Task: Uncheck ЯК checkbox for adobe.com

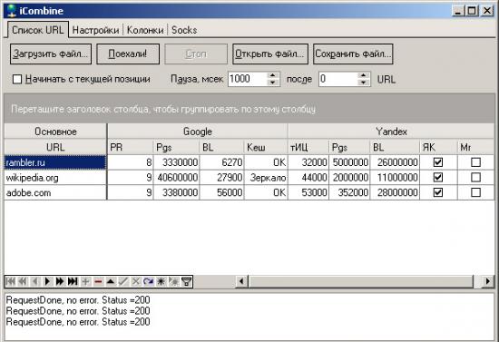Action: [438, 192]
